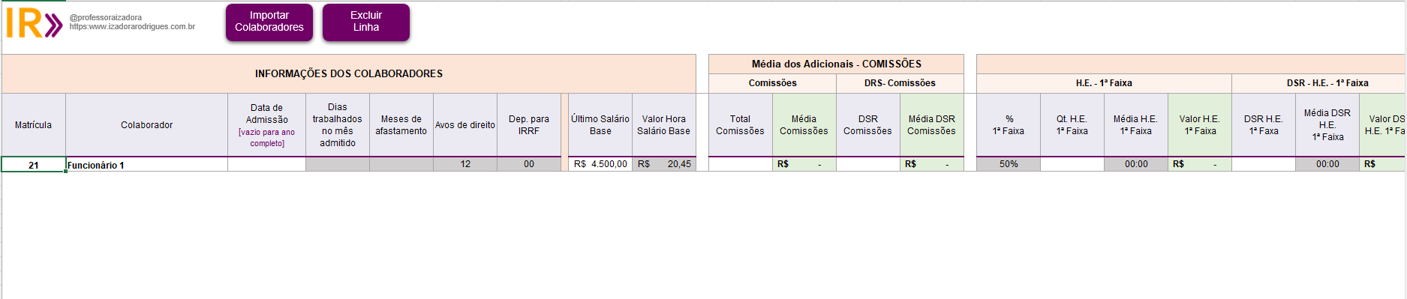Select the Valor Hora Salário Base cell
The image size is (1407, 299).
point(664,164)
